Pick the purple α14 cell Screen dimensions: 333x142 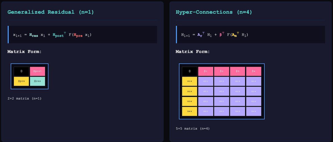pyautogui.click(x=254, y=81)
